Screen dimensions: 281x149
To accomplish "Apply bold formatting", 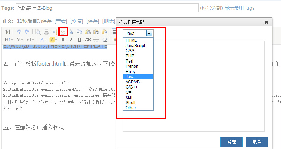I will click(x=63, y=39).
